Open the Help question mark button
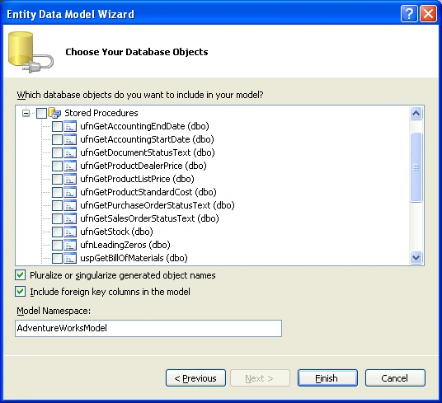442x403 pixels. [x=409, y=13]
